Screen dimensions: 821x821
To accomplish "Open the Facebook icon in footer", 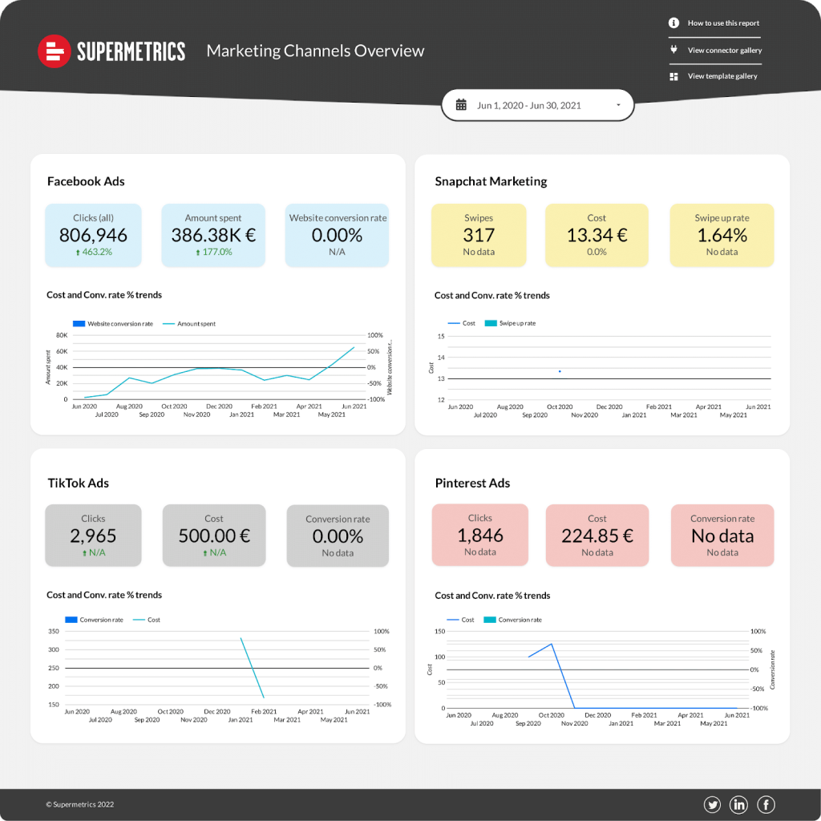I will point(766,804).
